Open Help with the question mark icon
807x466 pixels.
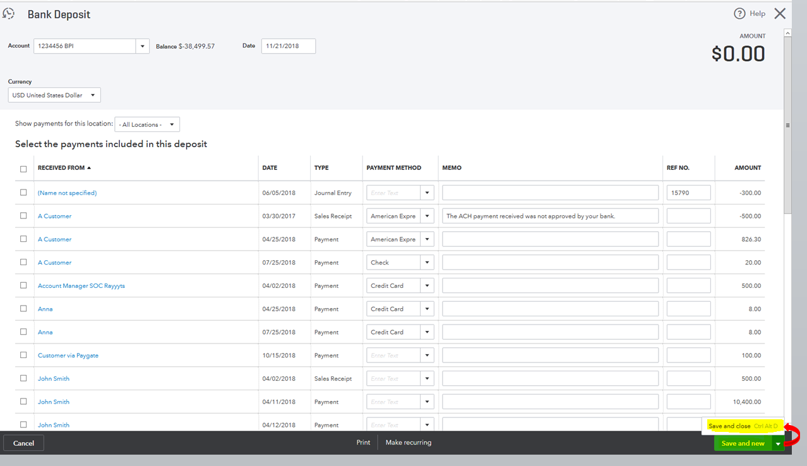tap(739, 13)
